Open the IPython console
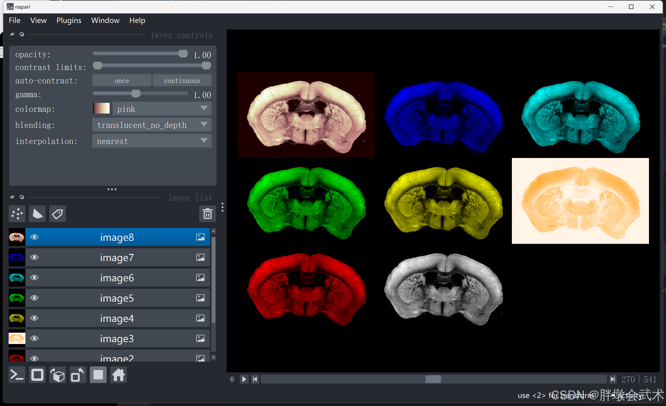 click(17, 375)
